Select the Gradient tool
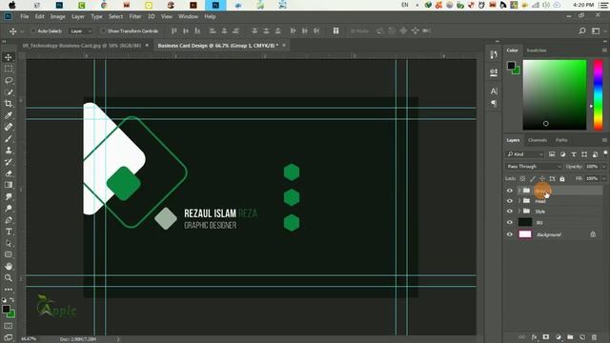Screen dimensions: 610x343 point(9,185)
